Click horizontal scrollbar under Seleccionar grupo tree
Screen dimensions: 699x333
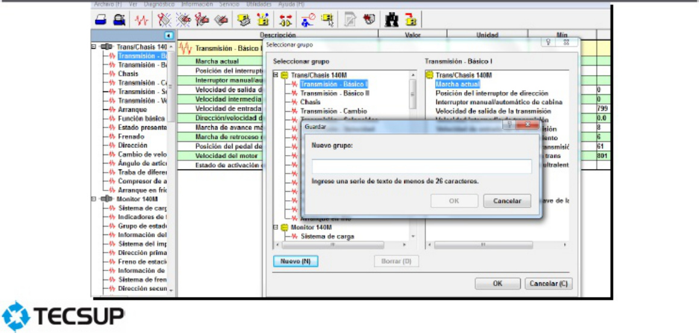(x=341, y=245)
